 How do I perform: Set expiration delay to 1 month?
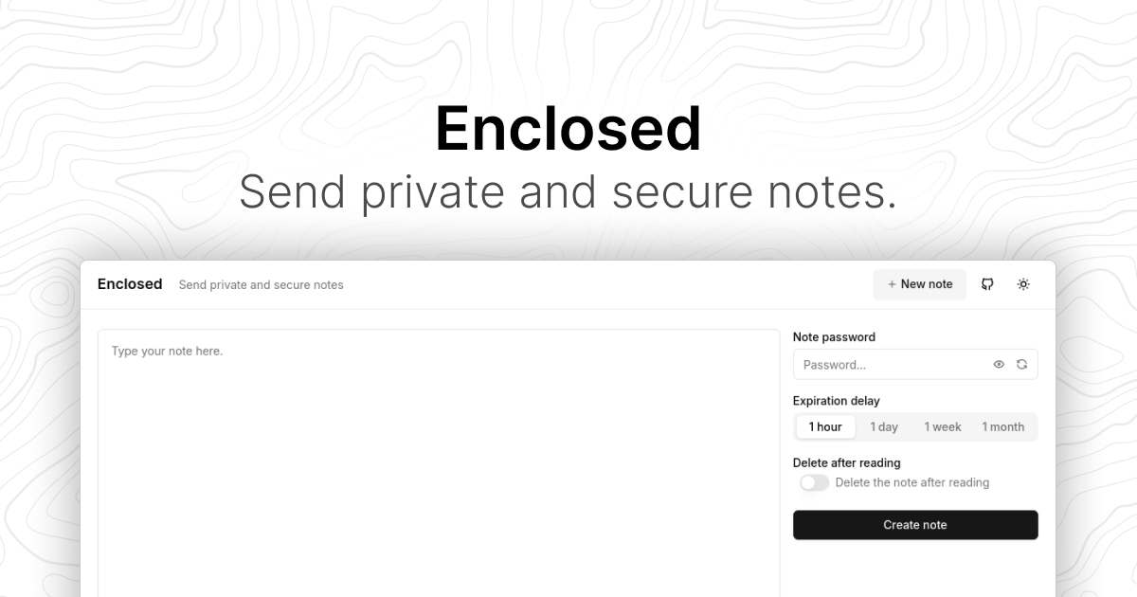tap(1002, 426)
